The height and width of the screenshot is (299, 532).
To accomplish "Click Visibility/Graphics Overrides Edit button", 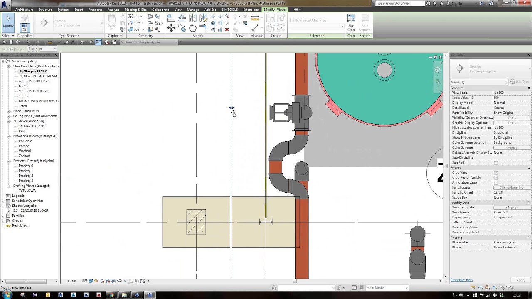I will 512,118.
